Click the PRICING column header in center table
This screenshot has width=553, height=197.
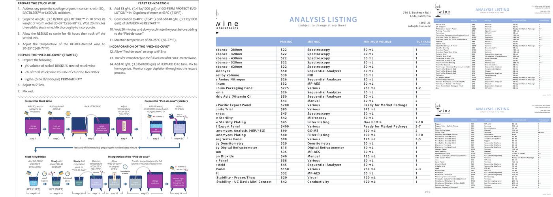pos(286,41)
